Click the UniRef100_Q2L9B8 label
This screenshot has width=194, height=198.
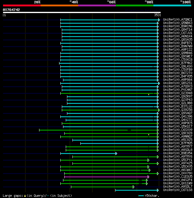pyautogui.click(x=178, y=103)
